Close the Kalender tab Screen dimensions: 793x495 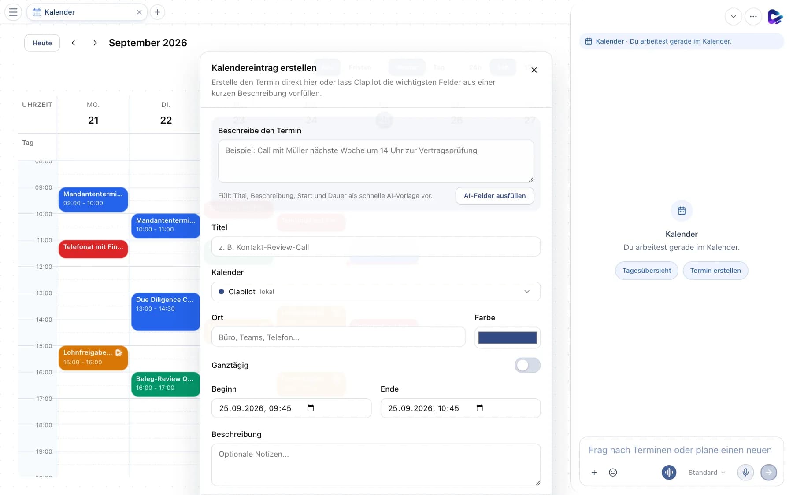139,12
